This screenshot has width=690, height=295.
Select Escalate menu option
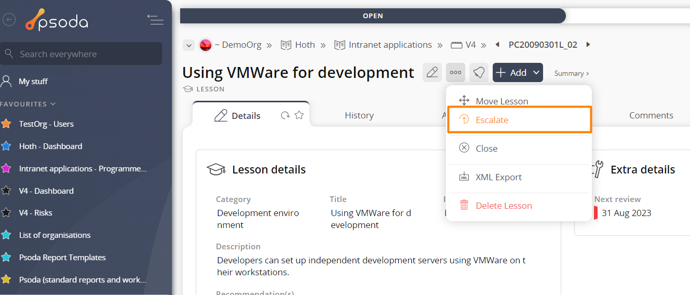[519, 120]
